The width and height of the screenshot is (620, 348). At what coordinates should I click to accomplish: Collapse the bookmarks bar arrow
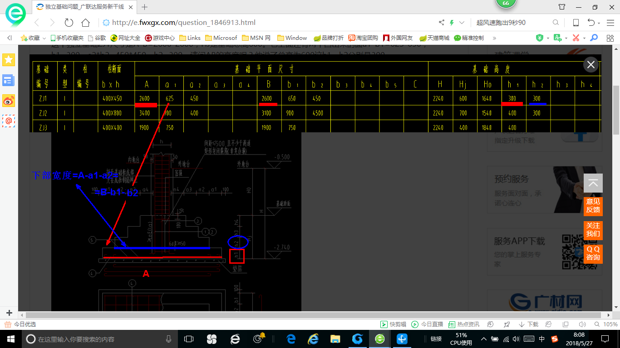9,38
